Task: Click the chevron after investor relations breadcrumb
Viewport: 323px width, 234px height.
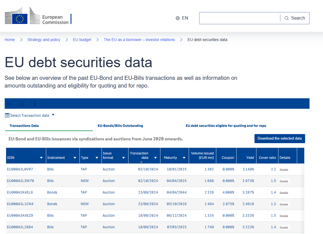Action: [181, 40]
